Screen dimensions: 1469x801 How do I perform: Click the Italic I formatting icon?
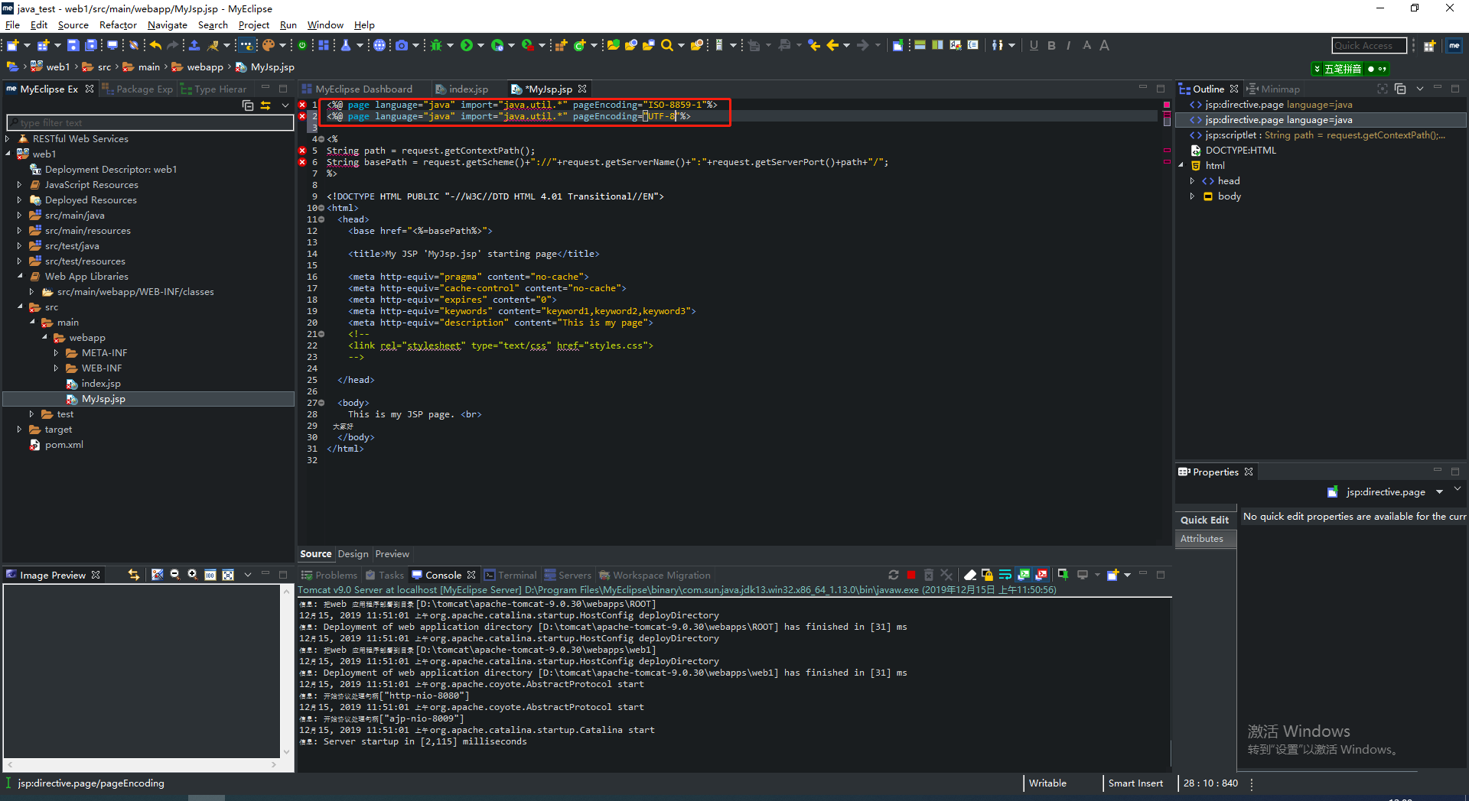[1069, 46]
